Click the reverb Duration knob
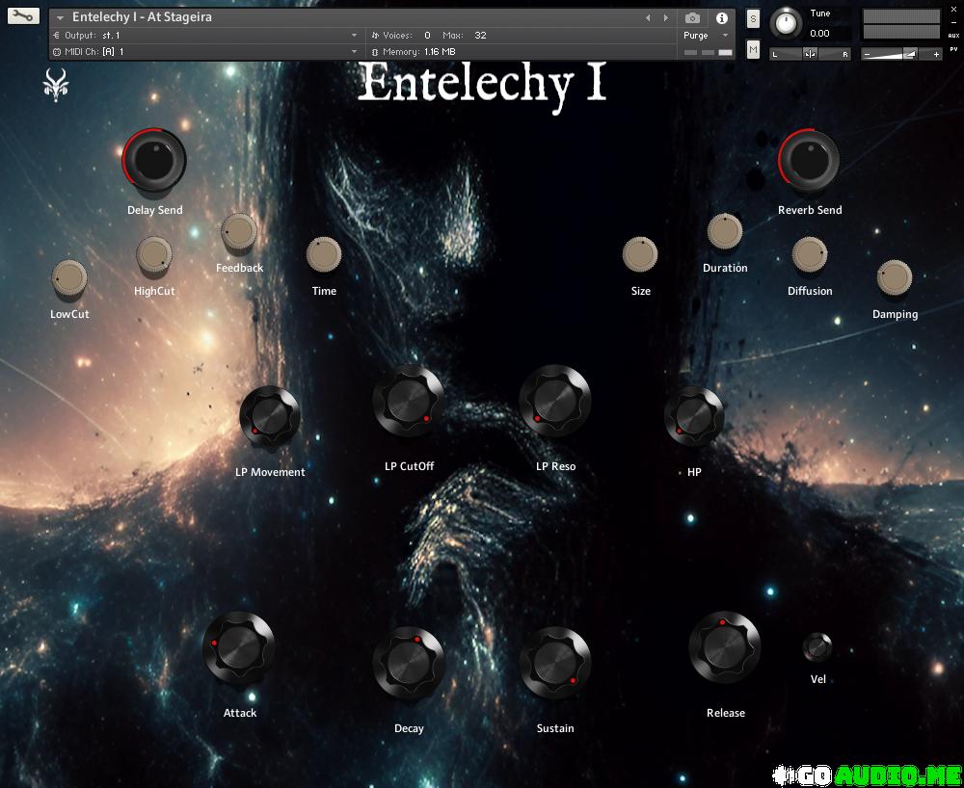This screenshot has width=964, height=788. [x=725, y=231]
